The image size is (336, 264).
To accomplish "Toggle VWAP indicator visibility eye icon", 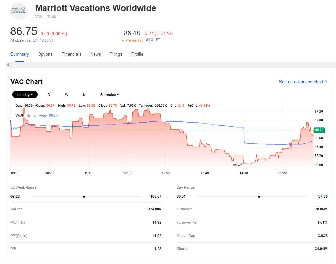I will click(x=29, y=116).
